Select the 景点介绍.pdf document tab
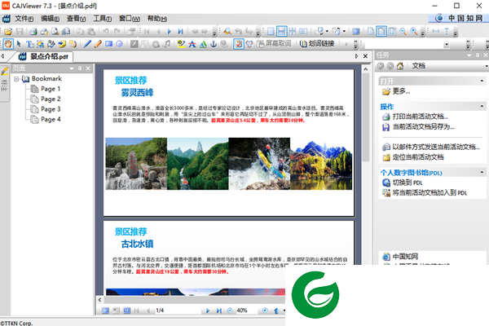 (43, 56)
